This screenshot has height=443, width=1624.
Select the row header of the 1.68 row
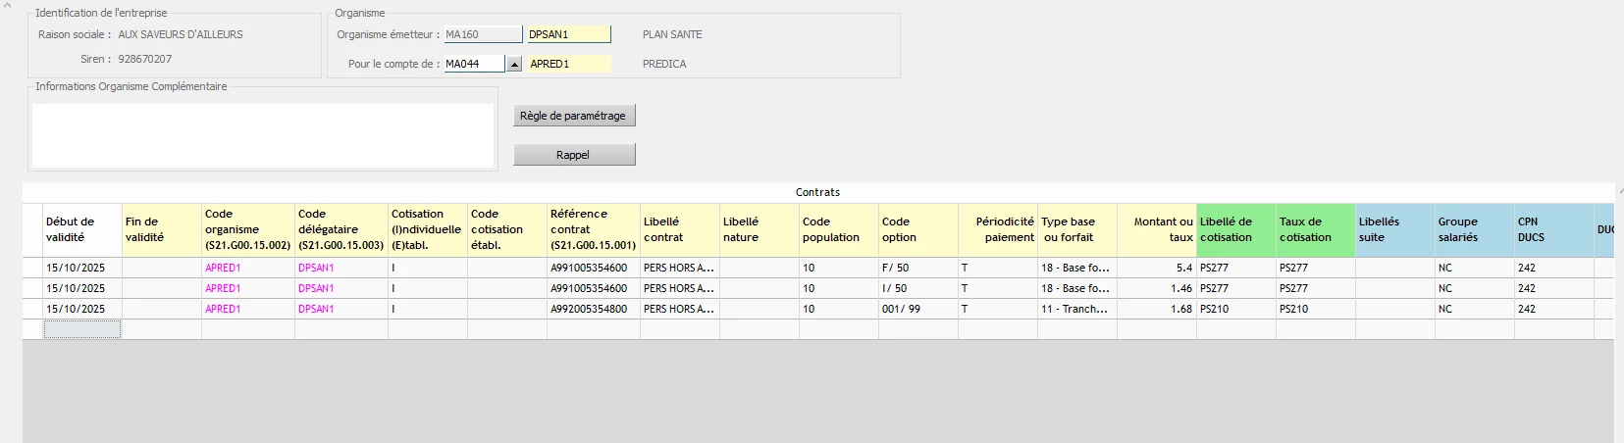click(32, 309)
